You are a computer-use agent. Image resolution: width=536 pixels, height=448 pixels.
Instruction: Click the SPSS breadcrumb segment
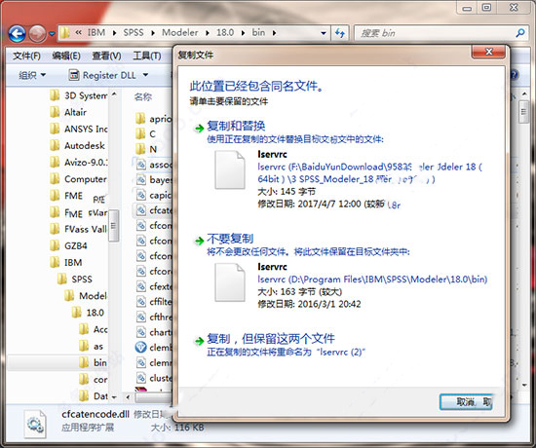click(x=134, y=33)
